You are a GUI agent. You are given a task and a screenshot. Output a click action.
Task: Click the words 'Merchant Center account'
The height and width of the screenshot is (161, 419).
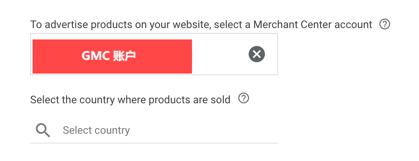coord(313,24)
